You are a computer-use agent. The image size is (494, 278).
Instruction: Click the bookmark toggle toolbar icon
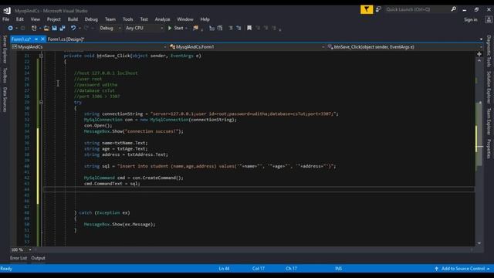(x=249, y=28)
